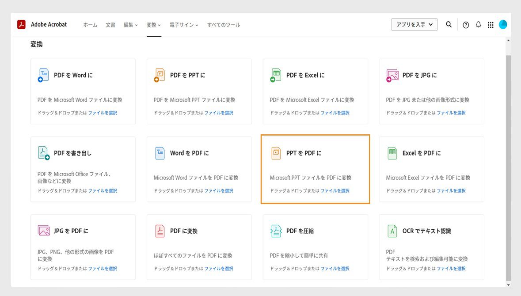Open the アプリを入手 dropdown chevron
521x296 pixels.
[430, 25]
